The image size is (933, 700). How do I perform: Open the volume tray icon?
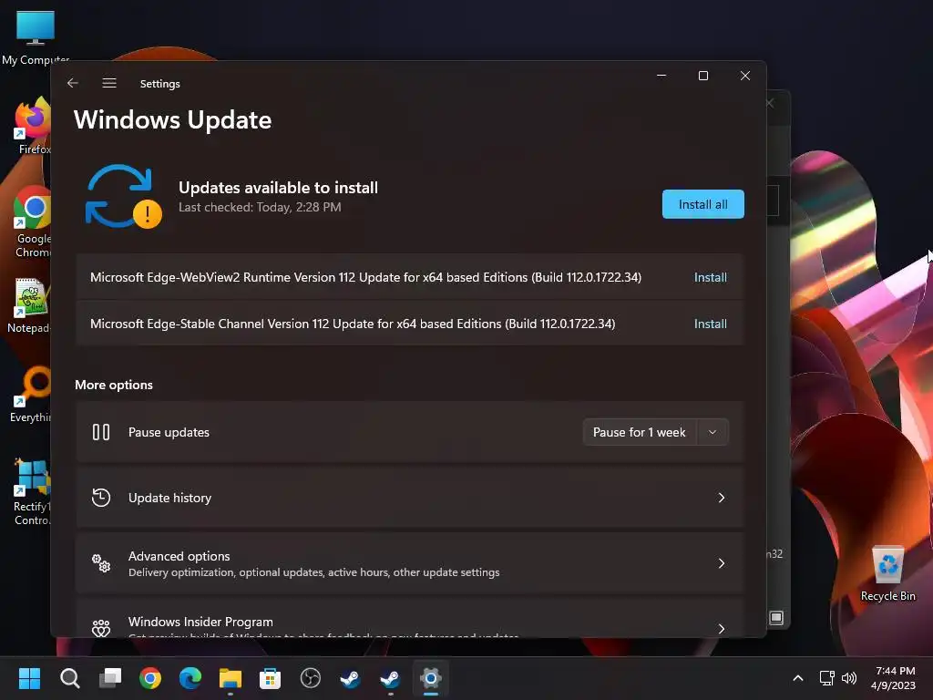[x=848, y=678]
